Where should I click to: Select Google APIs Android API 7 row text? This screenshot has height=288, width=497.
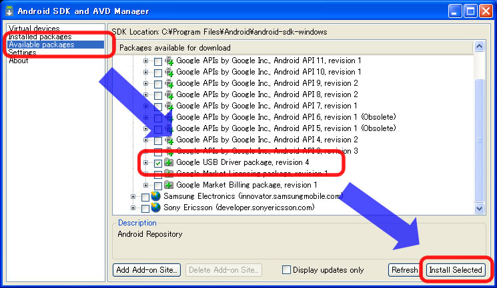pos(267,106)
